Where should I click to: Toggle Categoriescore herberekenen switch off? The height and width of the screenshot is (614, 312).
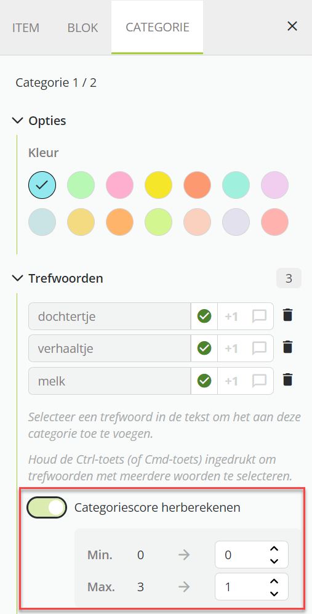point(47,507)
